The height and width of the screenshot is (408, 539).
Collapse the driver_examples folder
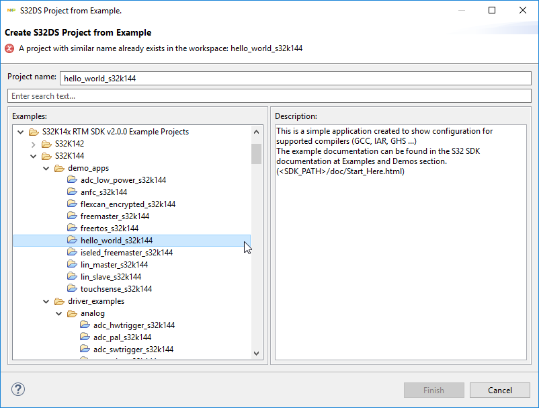[46, 301]
